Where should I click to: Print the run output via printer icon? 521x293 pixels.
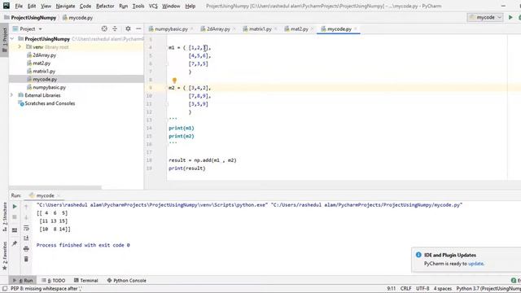point(26,248)
